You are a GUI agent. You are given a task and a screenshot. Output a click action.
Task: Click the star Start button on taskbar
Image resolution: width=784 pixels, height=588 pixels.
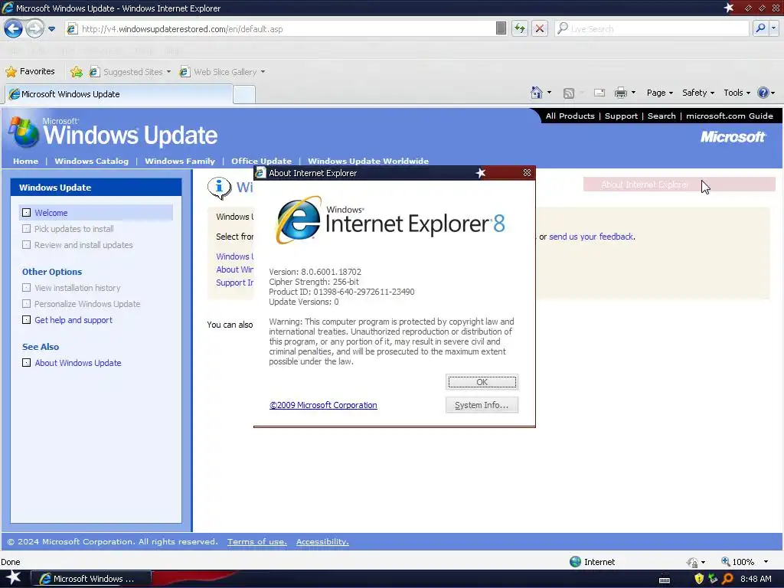tap(13, 578)
